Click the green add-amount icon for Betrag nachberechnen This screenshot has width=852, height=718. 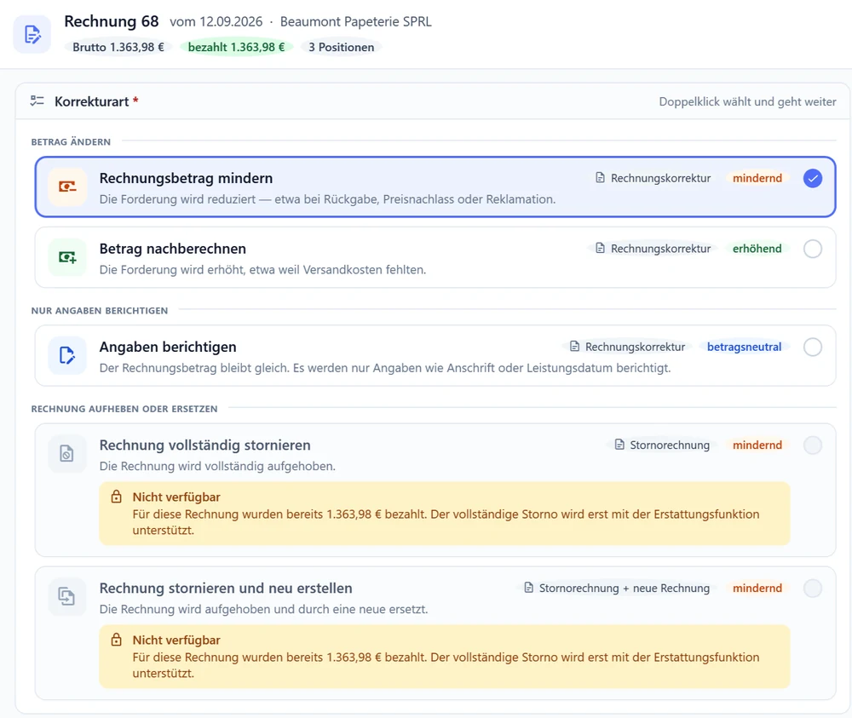(x=67, y=257)
